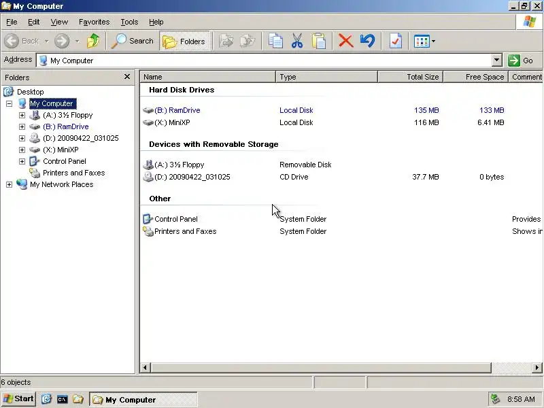Click the Cut scissors icon
The image size is (544, 408).
click(297, 41)
